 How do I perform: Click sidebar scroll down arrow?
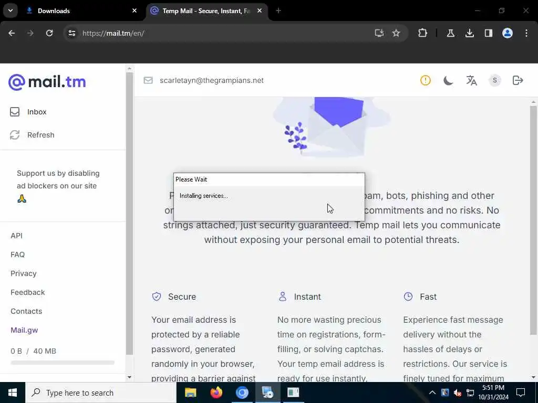click(x=129, y=377)
